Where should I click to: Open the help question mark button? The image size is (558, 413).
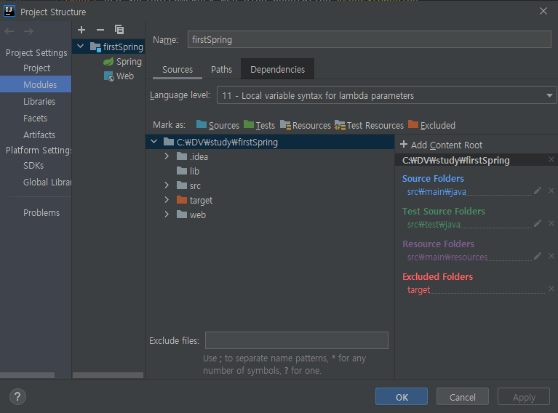click(17, 397)
